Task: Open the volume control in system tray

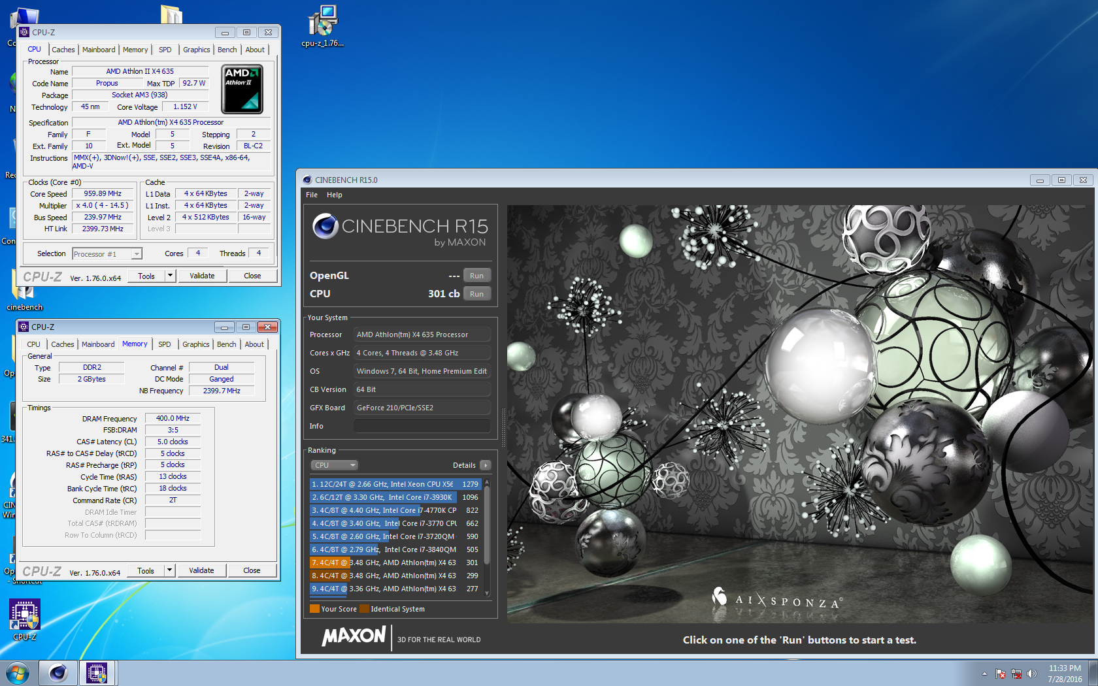Action: [x=1032, y=674]
